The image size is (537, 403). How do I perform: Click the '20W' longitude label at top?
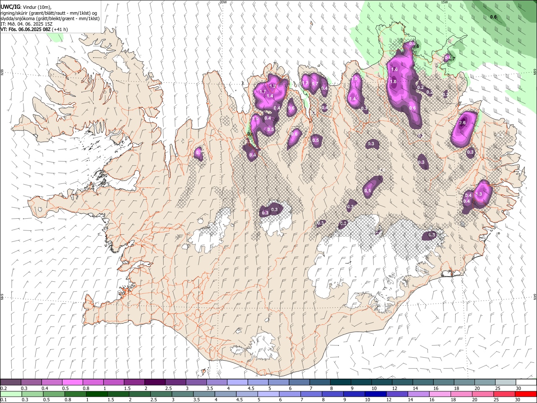click(x=223, y=2)
